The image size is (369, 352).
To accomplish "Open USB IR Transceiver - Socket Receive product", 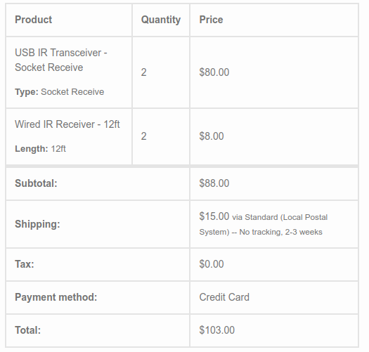I will coord(61,60).
